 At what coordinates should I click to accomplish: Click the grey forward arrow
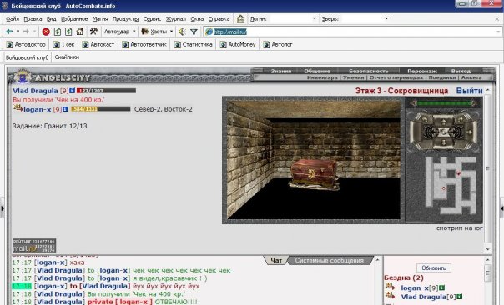tap(27, 32)
